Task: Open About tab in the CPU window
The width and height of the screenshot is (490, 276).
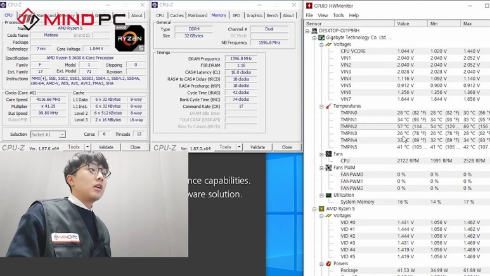Action: [136, 15]
